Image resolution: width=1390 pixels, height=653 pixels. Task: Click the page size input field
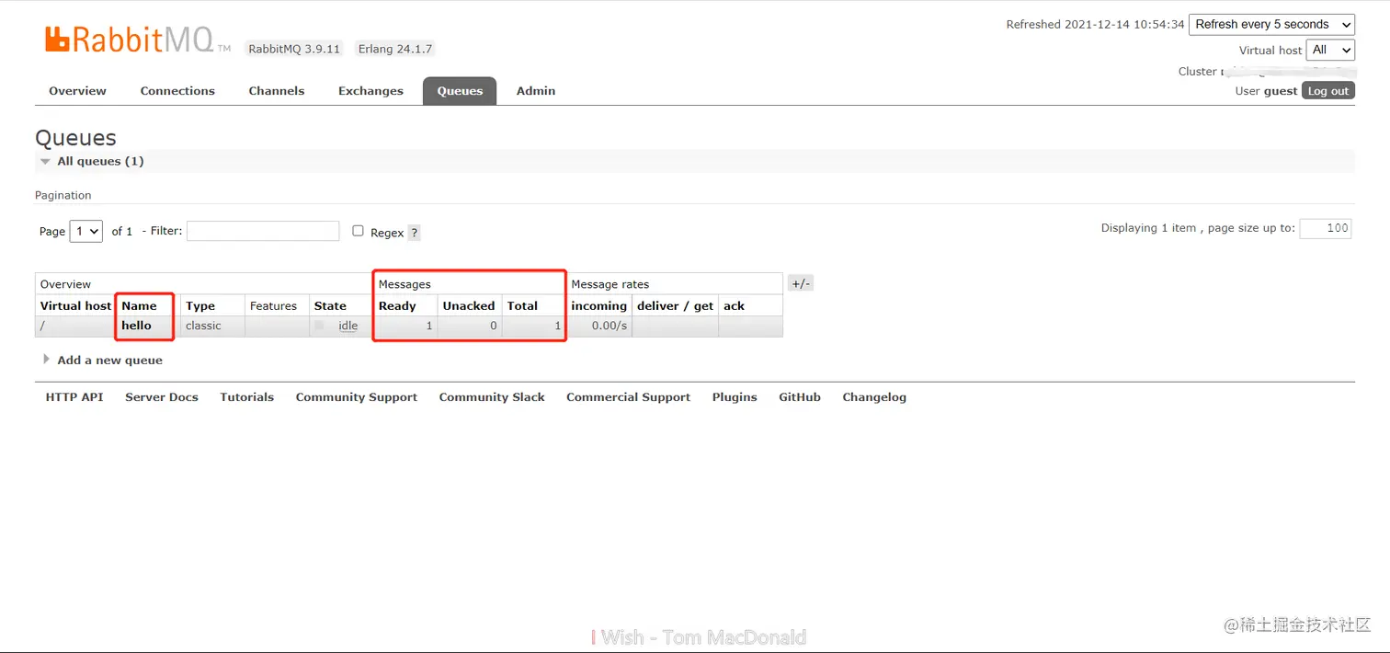1326,228
